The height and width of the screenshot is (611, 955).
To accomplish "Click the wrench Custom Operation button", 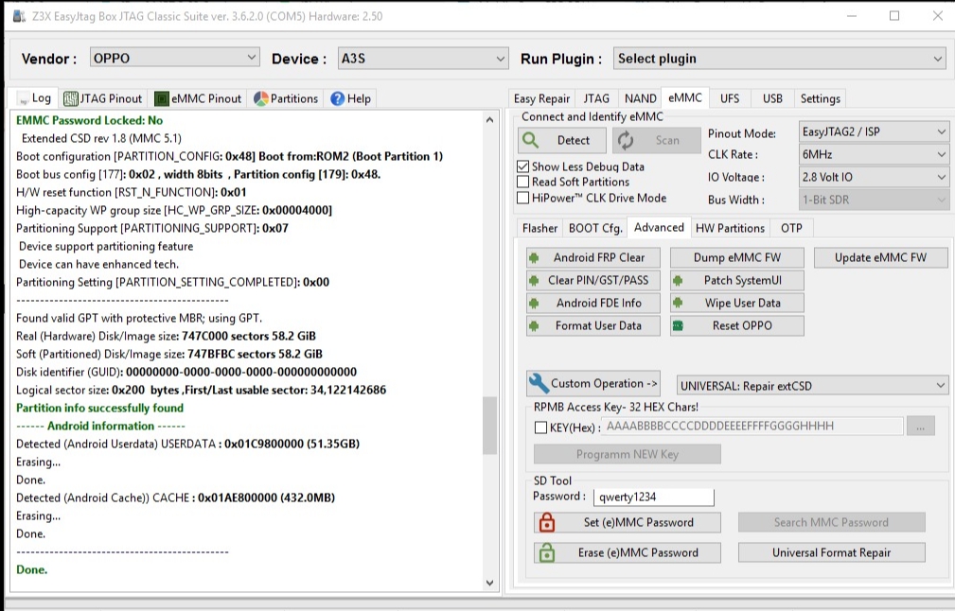I will [x=593, y=383].
